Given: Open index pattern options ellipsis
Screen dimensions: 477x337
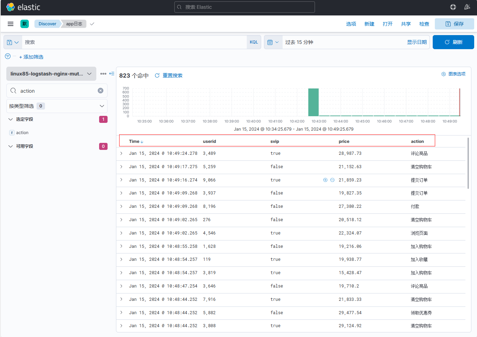Looking at the screenshot, I should click(x=103, y=74).
